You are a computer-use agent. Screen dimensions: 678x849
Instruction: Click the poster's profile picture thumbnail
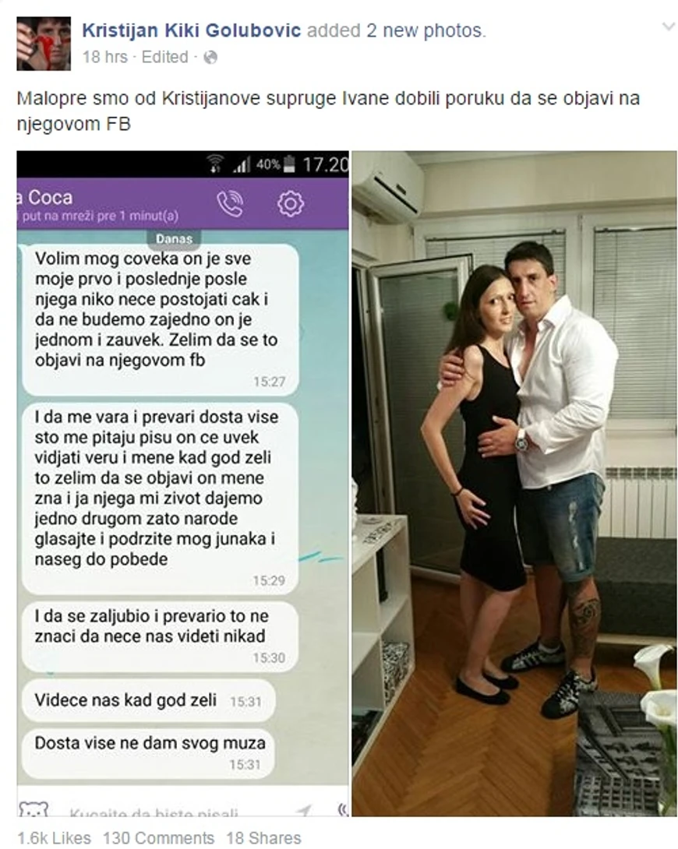(x=44, y=44)
